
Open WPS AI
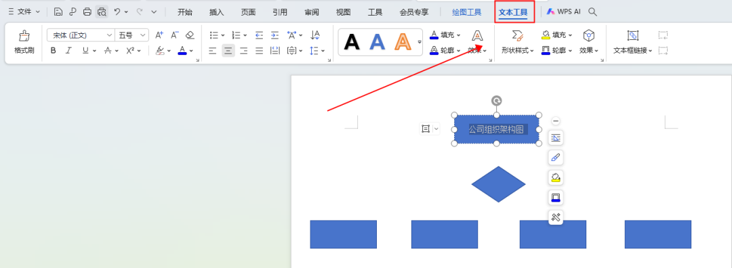click(x=563, y=12)
